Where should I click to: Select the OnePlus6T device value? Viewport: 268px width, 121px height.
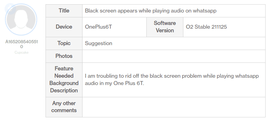[98, 27]
